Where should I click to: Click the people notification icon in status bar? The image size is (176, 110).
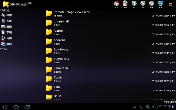pyautogui.click(x=148, y=107)
